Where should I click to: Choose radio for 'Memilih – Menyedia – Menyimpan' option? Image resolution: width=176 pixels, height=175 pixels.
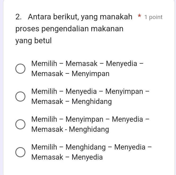[20, 97]
